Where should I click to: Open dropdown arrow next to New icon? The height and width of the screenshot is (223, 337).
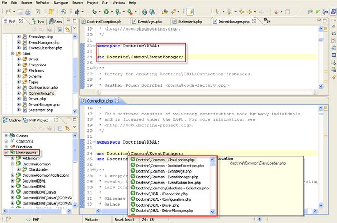(x=14, y=12)
